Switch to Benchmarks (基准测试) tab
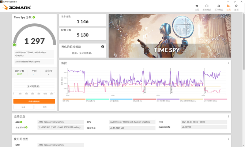Image resolution: width=245 pixels, height=147 pixels. [x=207, y=7]
